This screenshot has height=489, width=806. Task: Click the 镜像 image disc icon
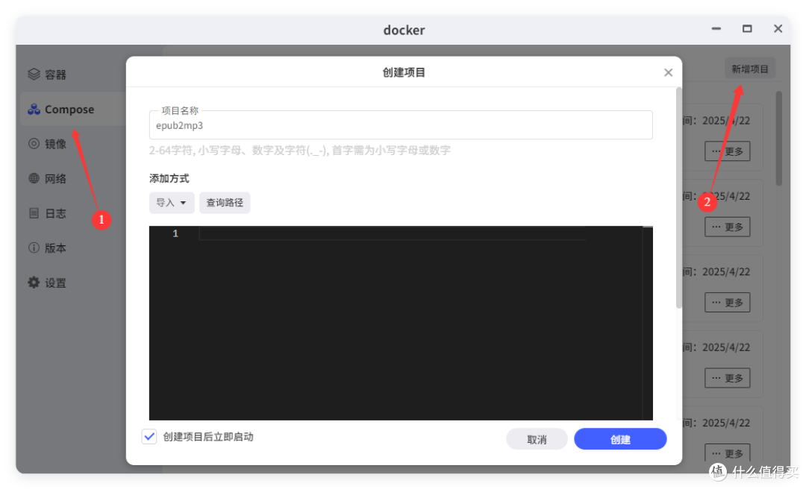point(34,144)
